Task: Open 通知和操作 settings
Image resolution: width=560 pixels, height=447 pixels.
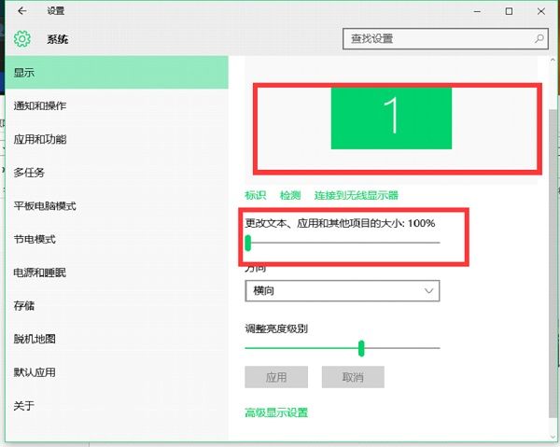Action: pos(117,105)
